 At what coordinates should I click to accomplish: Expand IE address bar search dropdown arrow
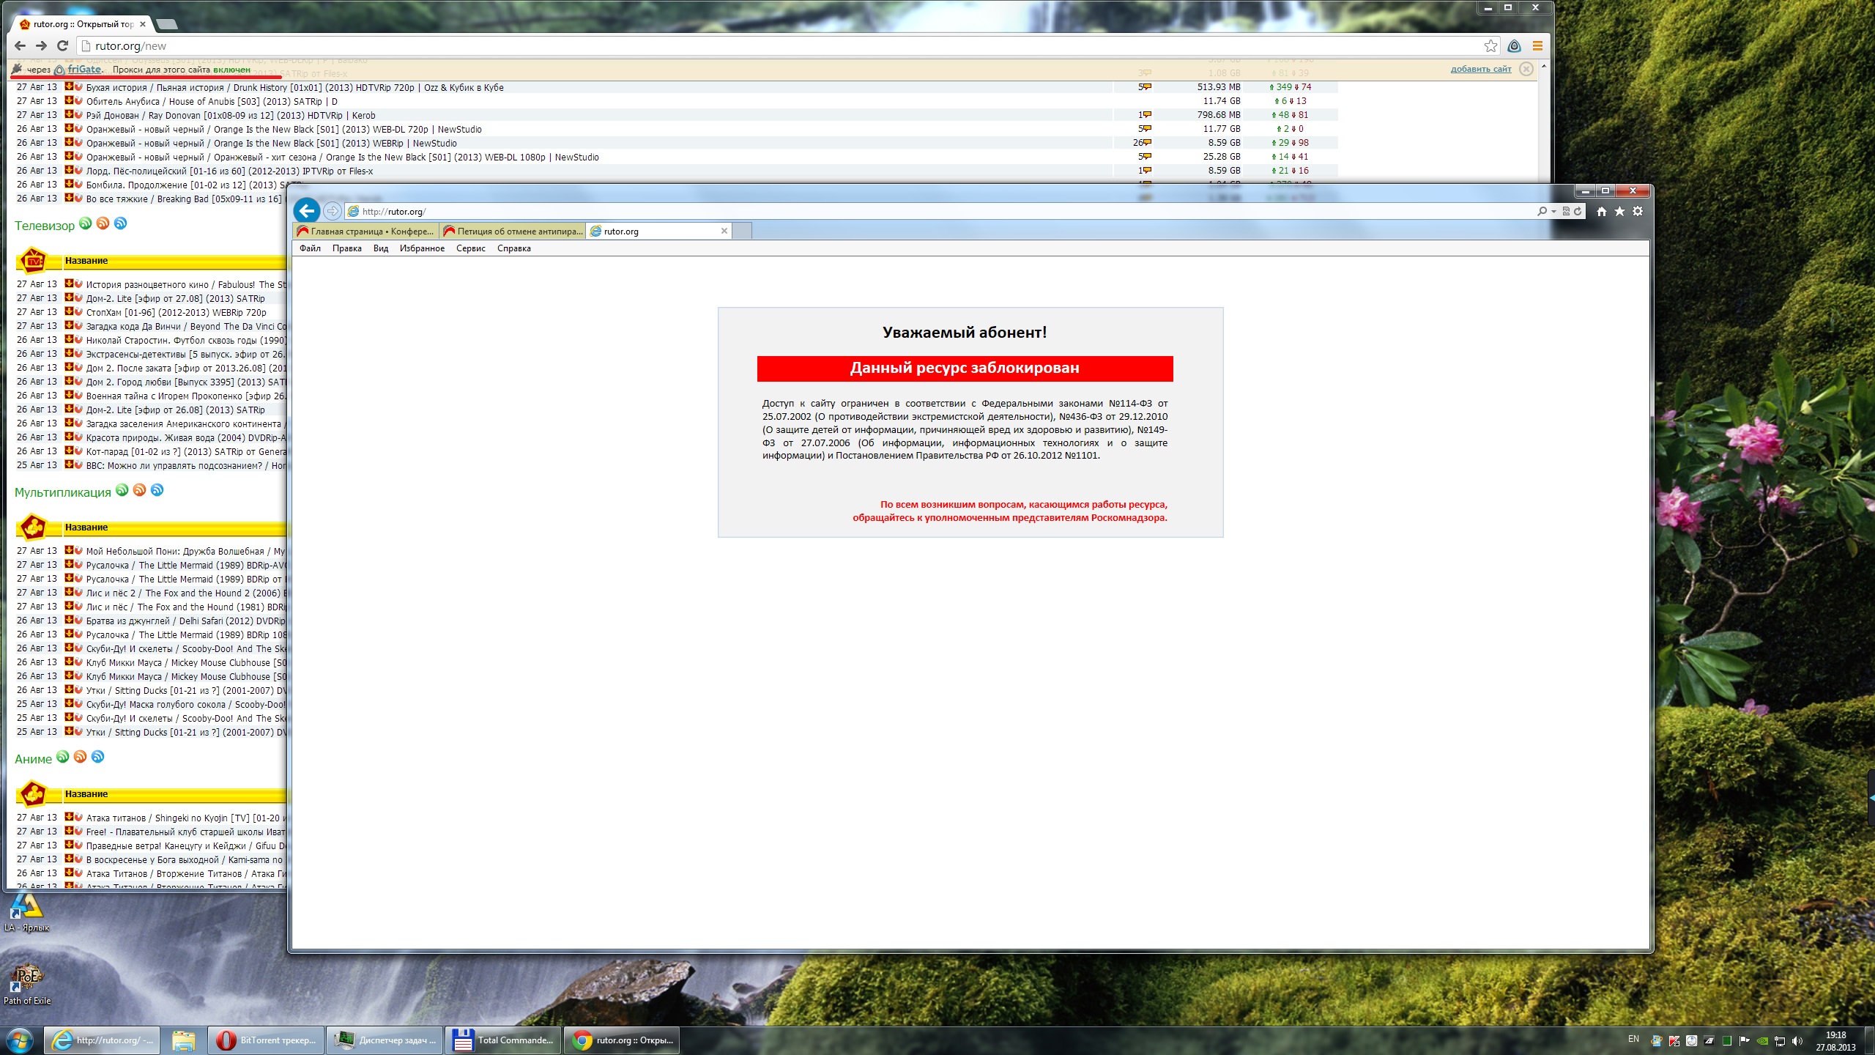(x=1553, y=212)
